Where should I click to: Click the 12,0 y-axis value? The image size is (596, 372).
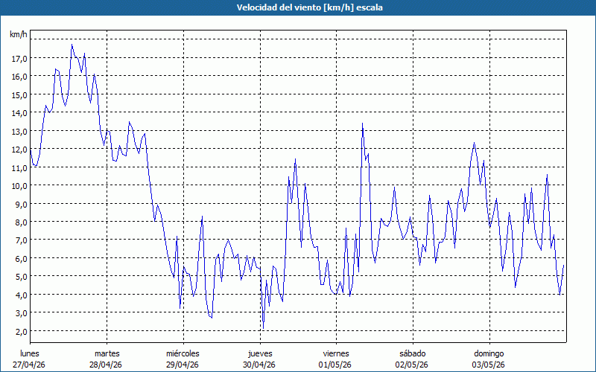[19, 150]
